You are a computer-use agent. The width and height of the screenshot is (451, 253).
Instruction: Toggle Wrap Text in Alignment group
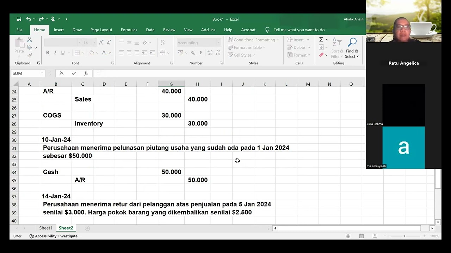[162, 43]
